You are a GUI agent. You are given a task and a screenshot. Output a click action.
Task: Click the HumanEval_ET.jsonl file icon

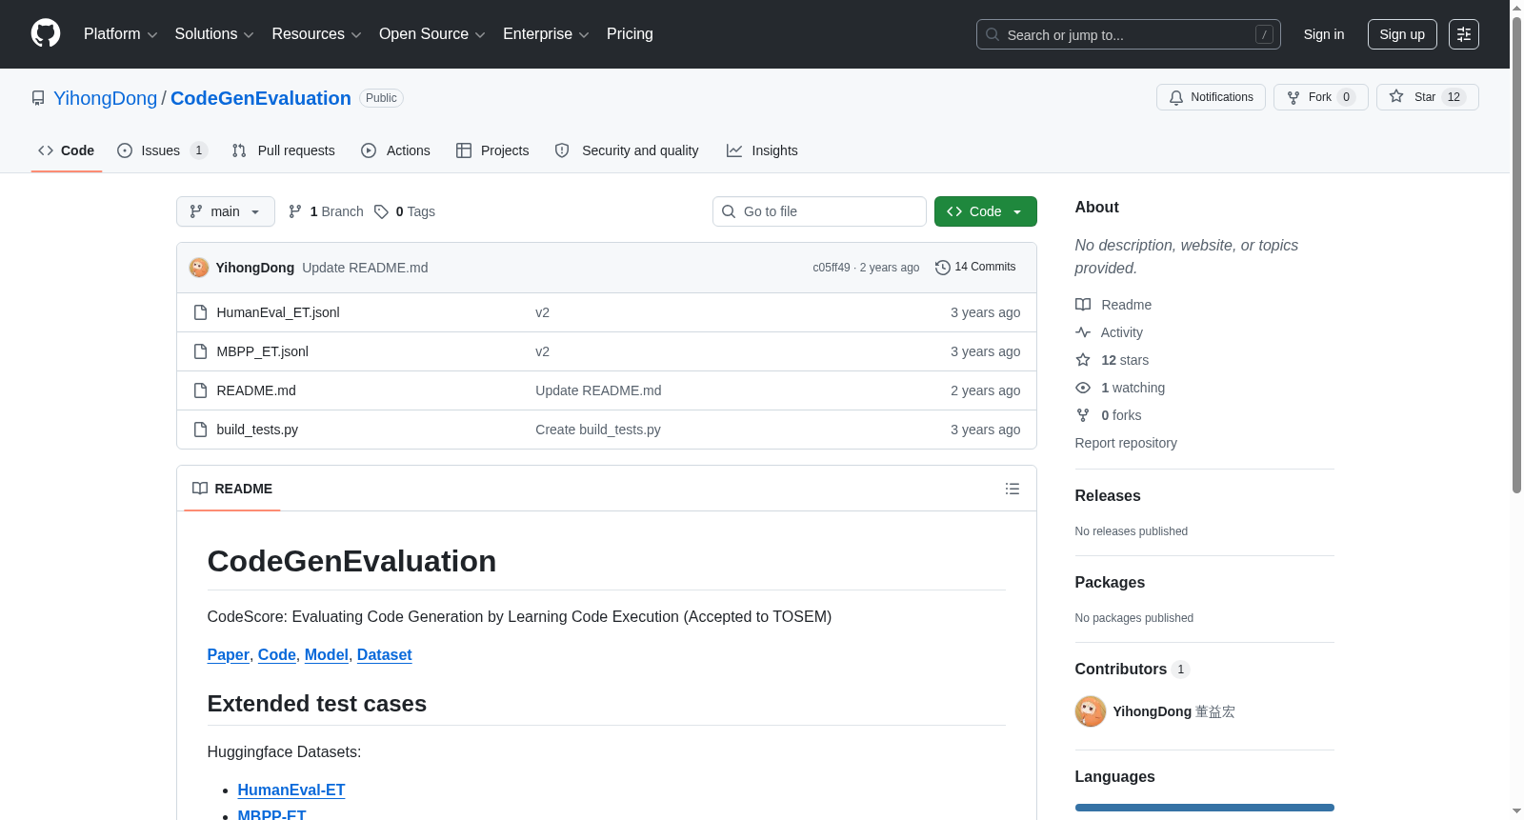click(200, 312)
